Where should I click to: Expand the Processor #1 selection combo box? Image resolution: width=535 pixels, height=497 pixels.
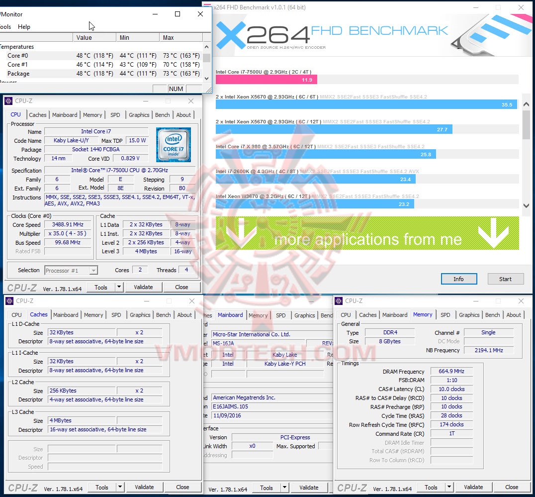pos(93,270)
